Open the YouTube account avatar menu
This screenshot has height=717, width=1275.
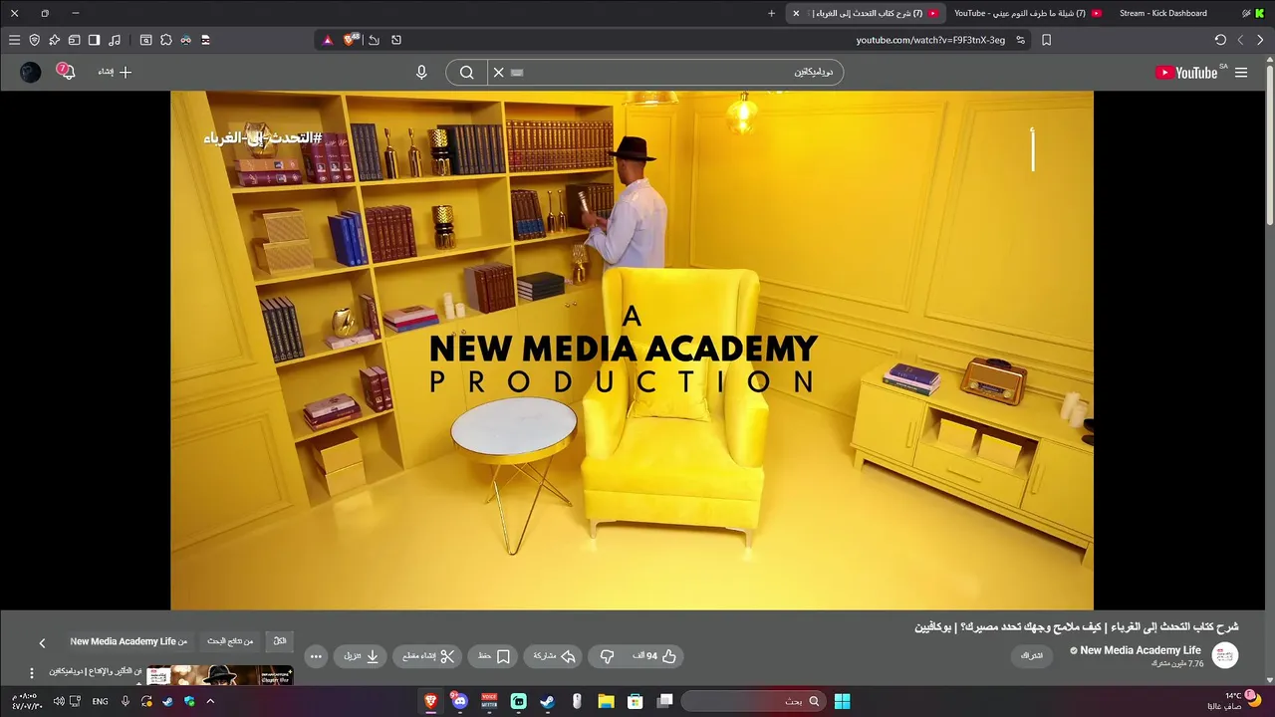tap(31, 72)
